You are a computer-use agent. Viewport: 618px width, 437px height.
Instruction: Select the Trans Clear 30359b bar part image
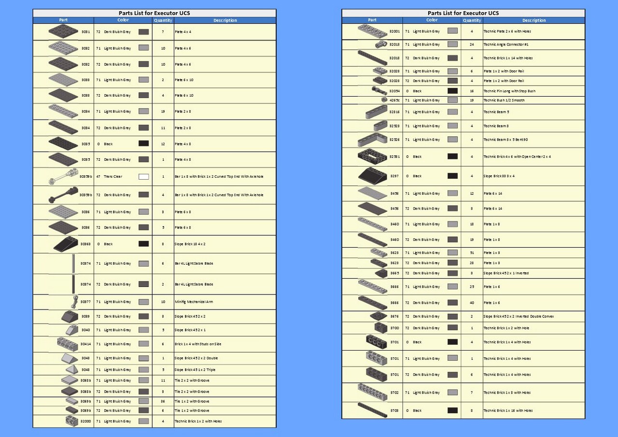pyautogui.click(x=63, y=177)
